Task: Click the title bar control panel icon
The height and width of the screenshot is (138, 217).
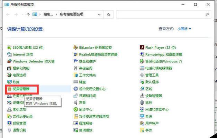Action: [x=7, y=4]
